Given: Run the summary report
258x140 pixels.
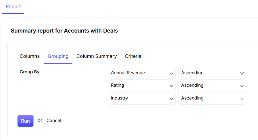Looking at the screenshot, I should pos(26,121).
